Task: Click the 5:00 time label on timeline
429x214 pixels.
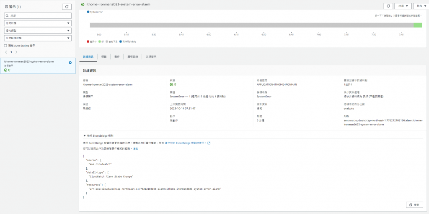Action: point(99,35)
